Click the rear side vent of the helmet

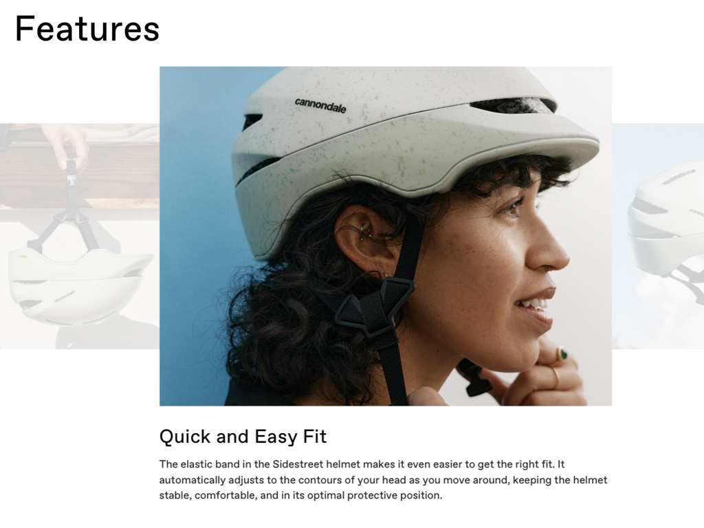point(252,121)
